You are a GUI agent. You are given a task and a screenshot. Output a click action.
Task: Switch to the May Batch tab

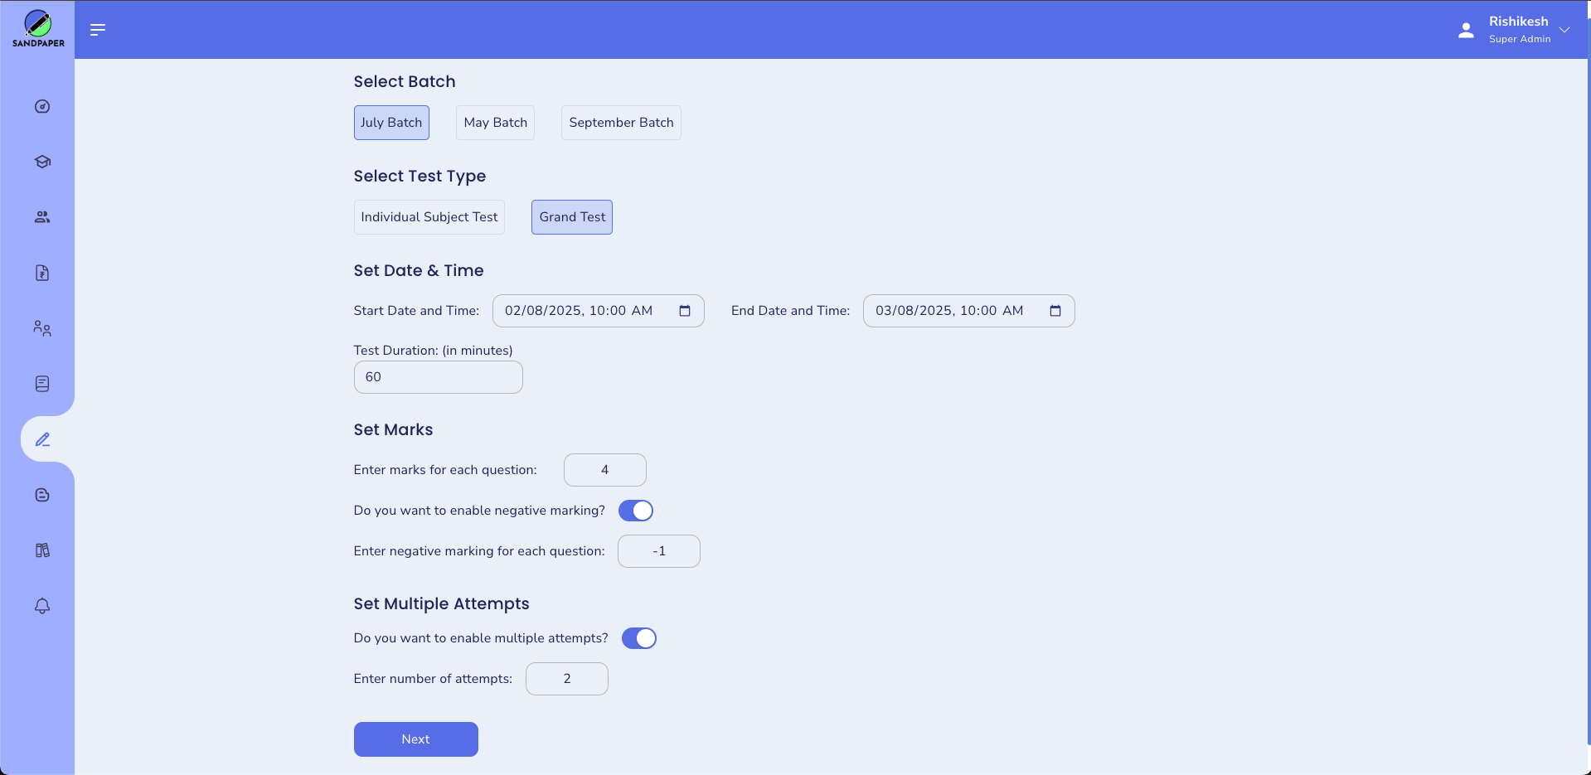pyautogui.click(x=495, y=122)
